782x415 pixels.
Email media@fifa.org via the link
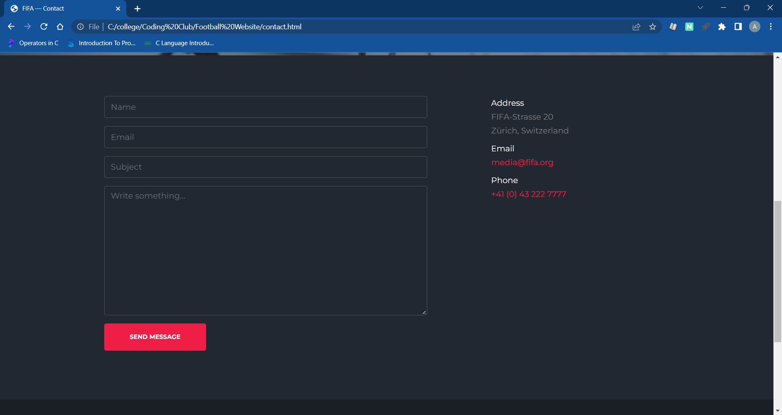(522, 162)
